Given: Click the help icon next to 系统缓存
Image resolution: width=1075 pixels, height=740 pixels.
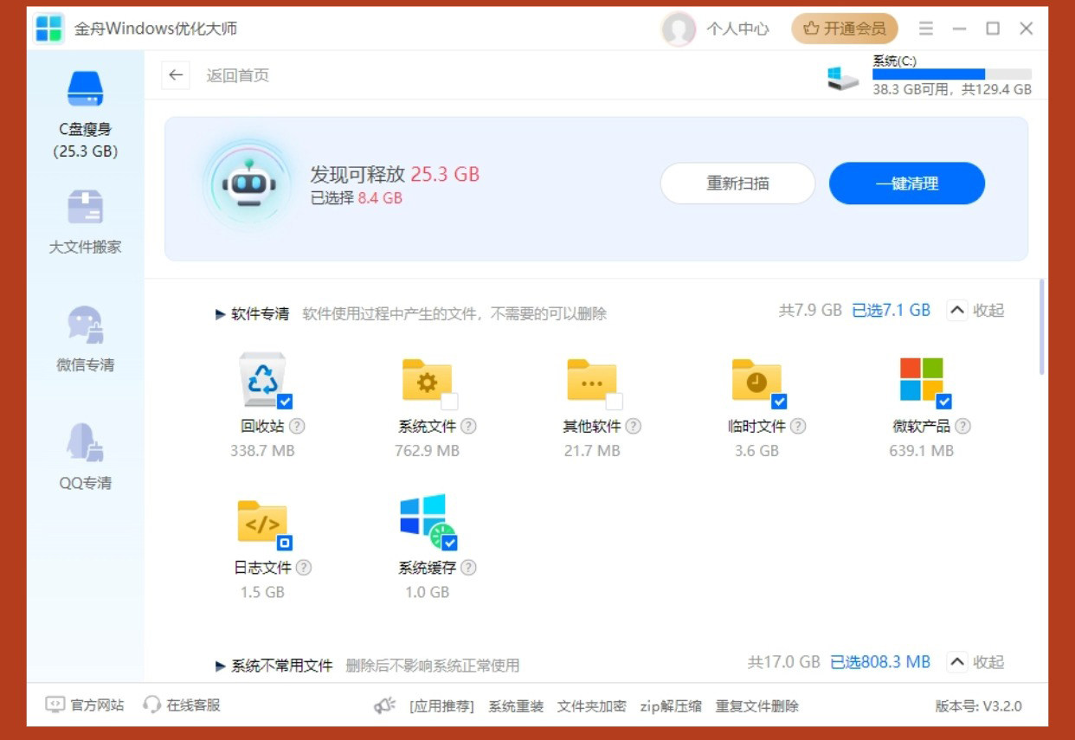Looking at the screenshot, I should tap(468, 568).
